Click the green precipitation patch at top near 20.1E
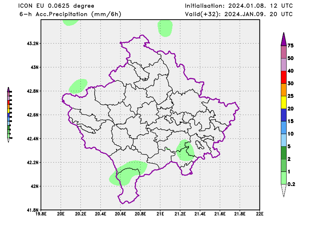The height and width of the screenshot is (238, 309). pos(70,22)
